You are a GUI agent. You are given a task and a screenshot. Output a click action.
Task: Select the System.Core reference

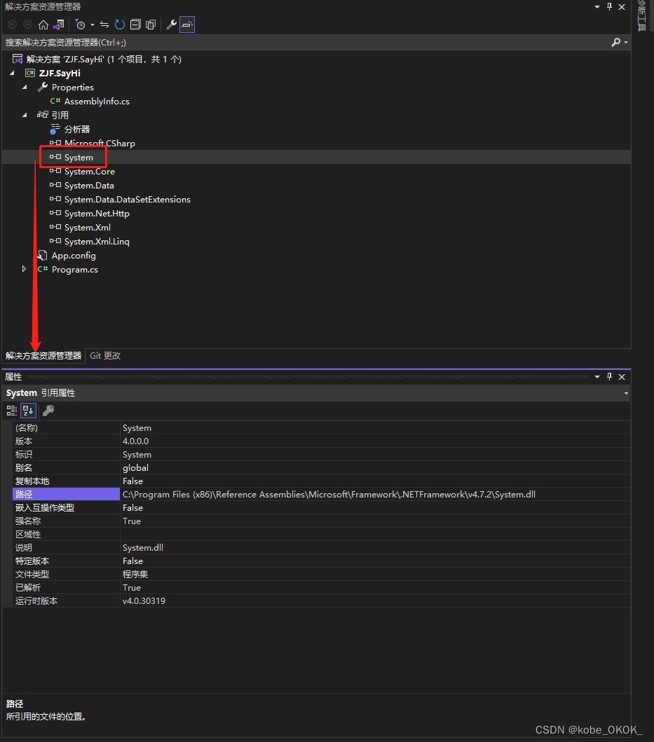coord(90,171)
